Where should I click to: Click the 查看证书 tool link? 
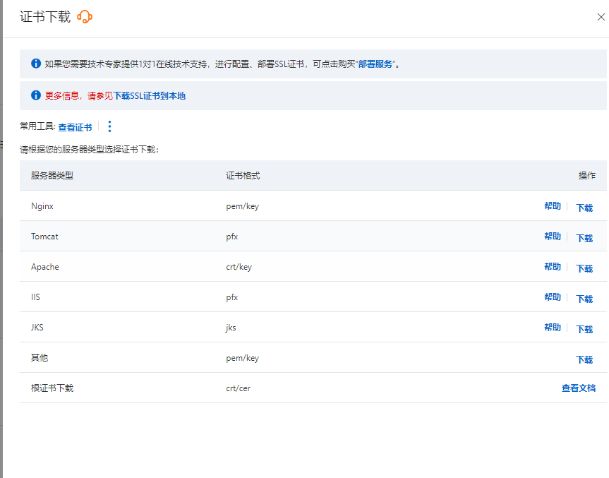[x=75, y=127]
